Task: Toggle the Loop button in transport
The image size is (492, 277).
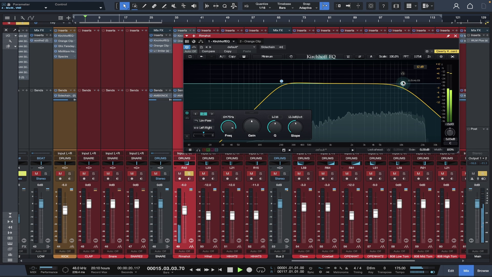Action: click(261, 270)
